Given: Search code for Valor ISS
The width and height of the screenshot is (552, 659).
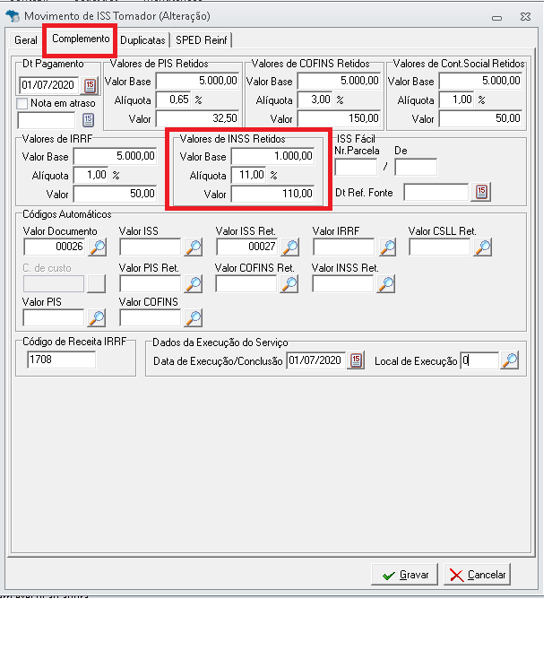Looking at the screenshot, I should (194, 247).
